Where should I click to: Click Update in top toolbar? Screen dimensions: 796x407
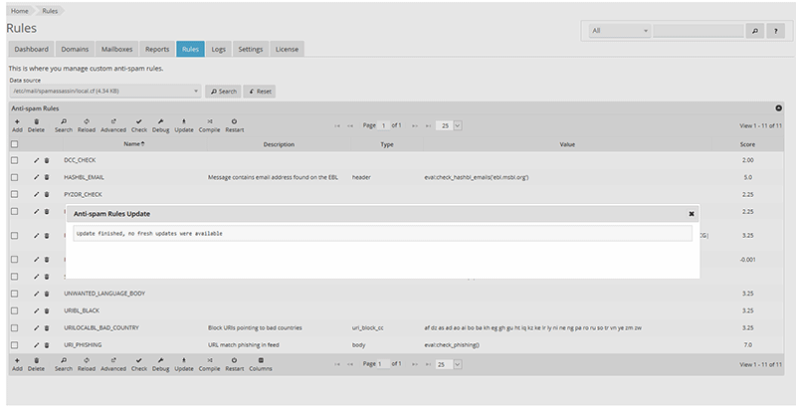[x=184, y=125]
